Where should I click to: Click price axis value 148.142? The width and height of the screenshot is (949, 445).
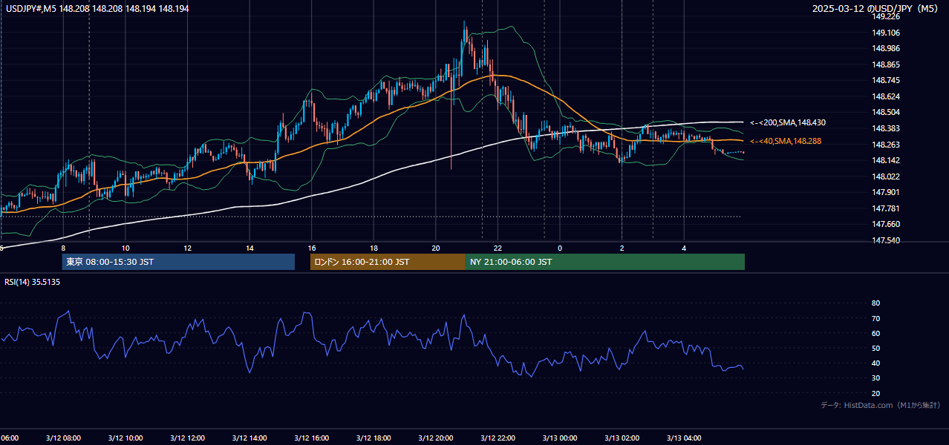point(886,160)
